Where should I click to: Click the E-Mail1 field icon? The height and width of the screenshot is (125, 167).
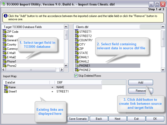tap(4, 53)
